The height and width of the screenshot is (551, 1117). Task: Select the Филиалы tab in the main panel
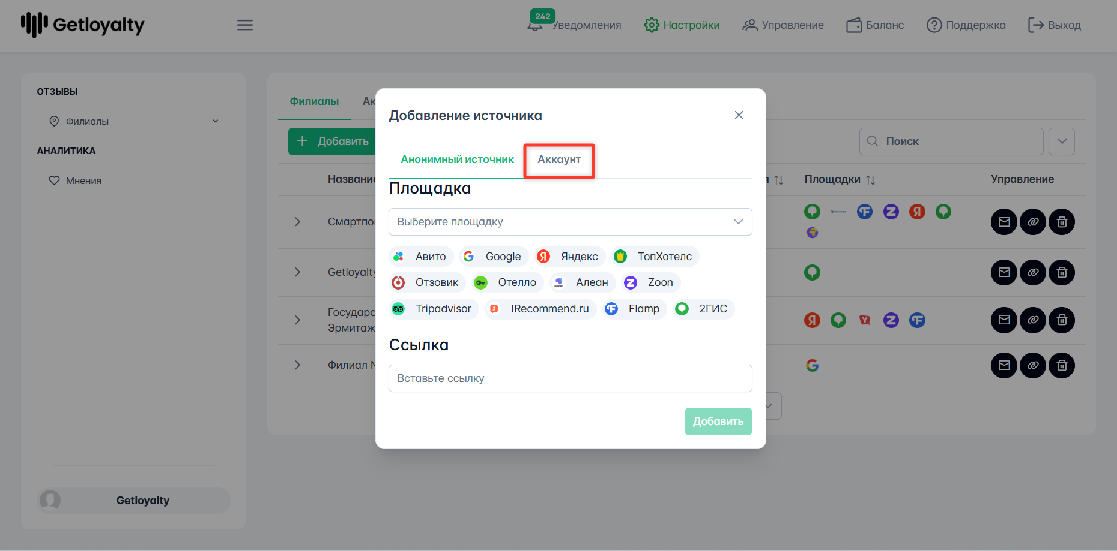[314, 101]
